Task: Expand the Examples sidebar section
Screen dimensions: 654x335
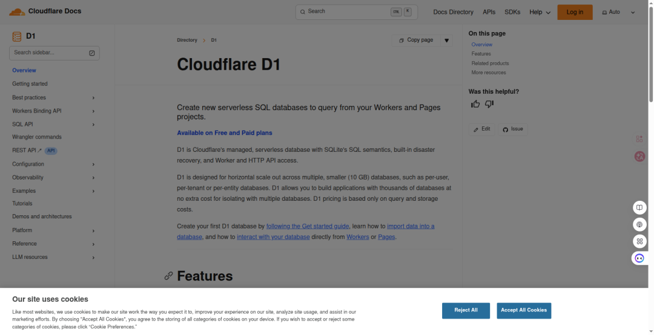Action: (93, 191)
